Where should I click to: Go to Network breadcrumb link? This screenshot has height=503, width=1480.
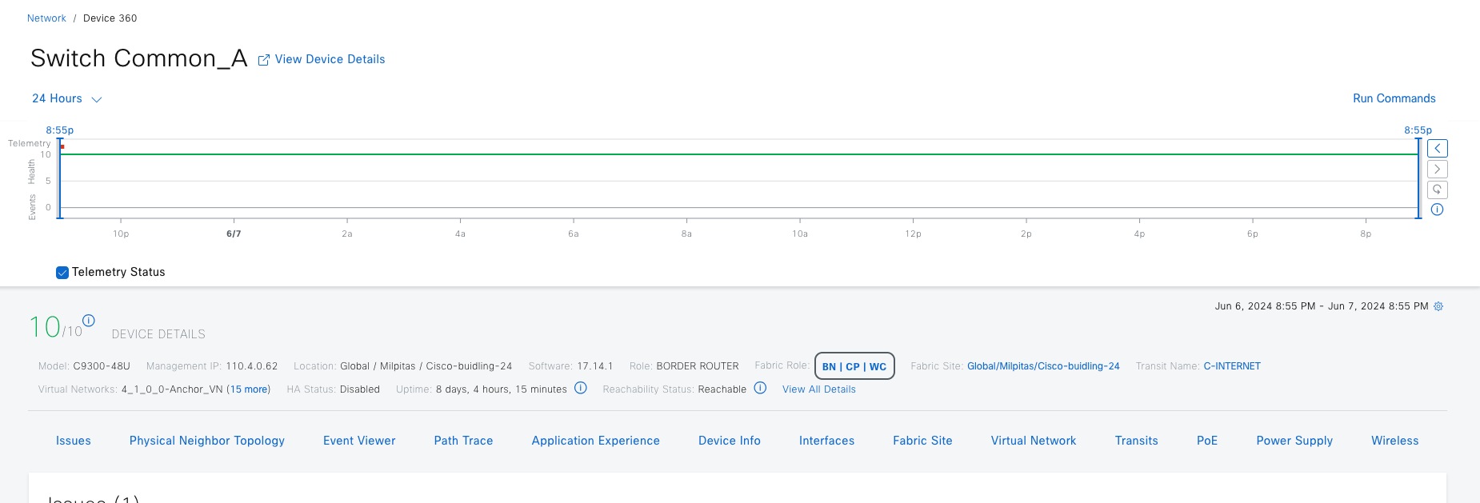pyautogui.click(x=46, y=18)
